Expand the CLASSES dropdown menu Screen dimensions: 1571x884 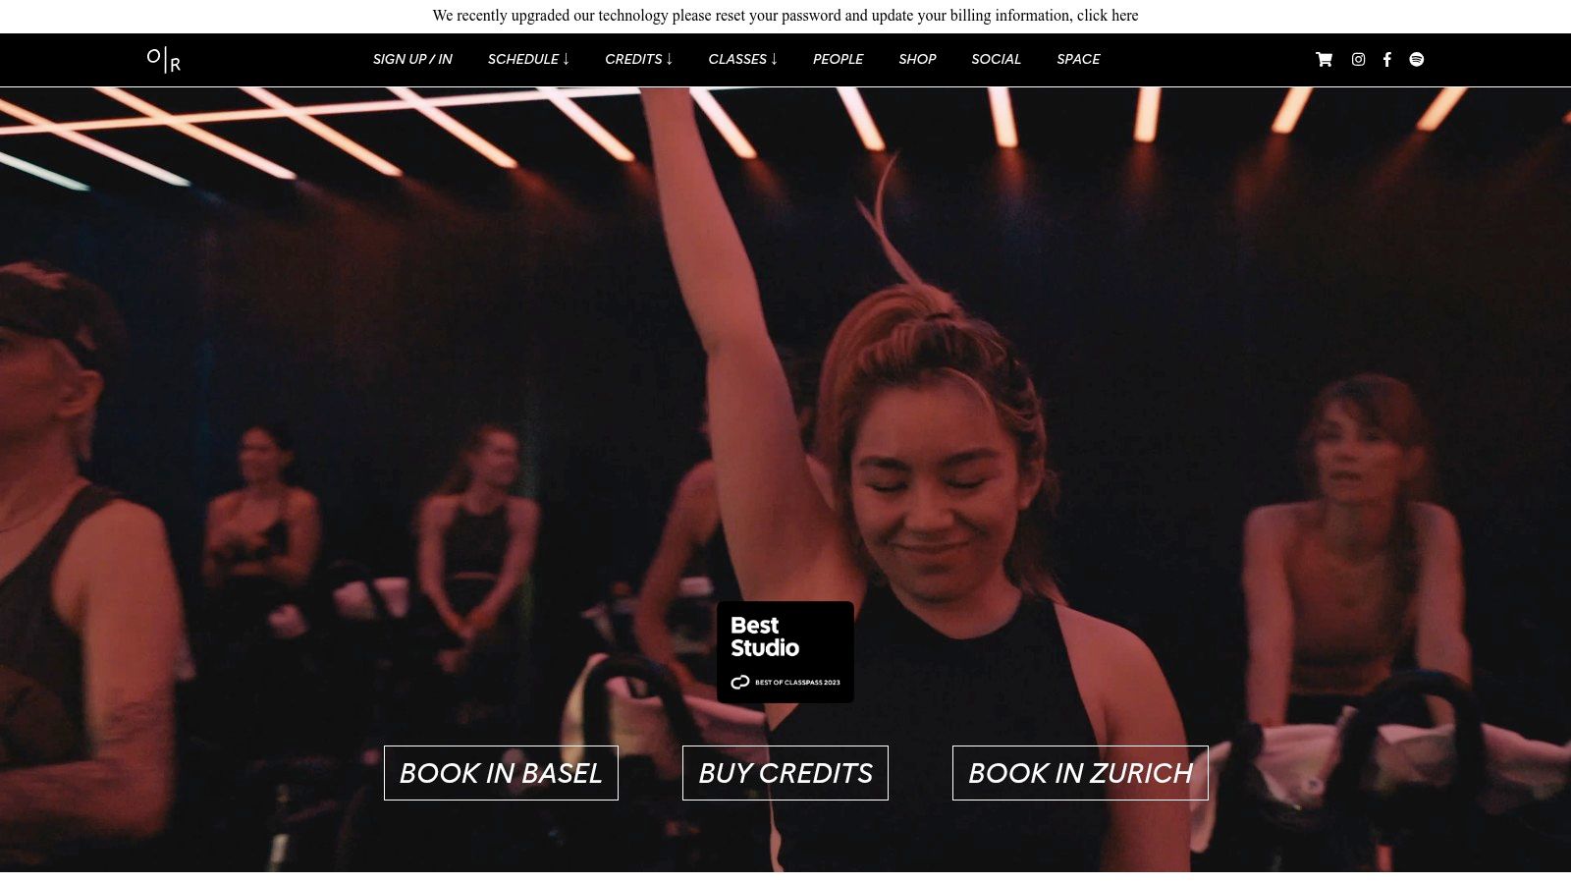coord(742,60)
